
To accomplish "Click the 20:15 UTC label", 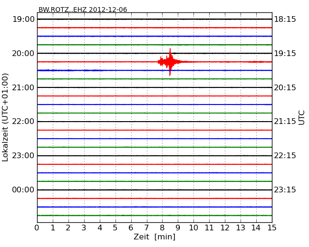I will pyautogui.click(x=285, y=87).
